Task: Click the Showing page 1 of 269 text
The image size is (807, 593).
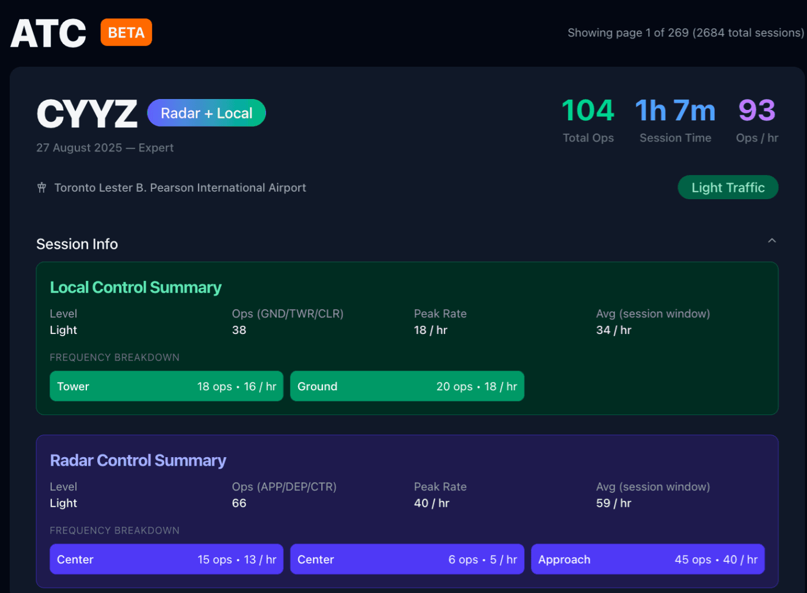Action: point(686,33)
